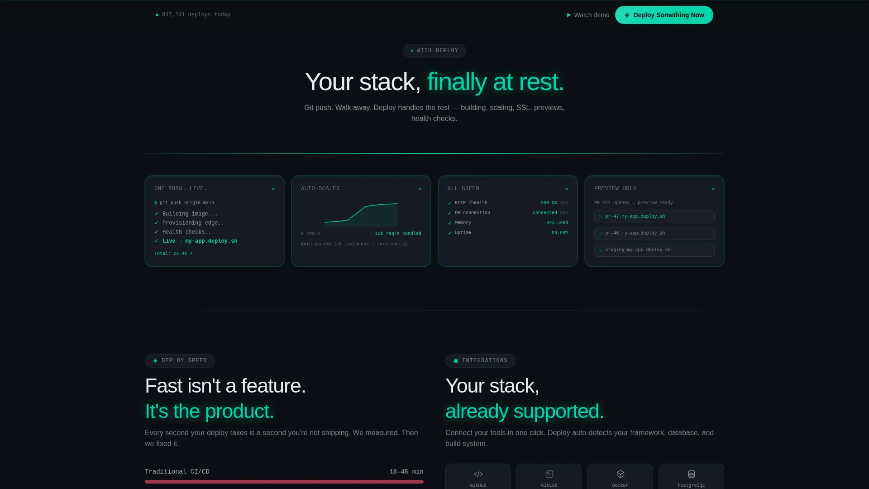The width and height of the screenshot is (869, 489).
Task: Click the status dot on One Push card
Action: click(273, 189)
